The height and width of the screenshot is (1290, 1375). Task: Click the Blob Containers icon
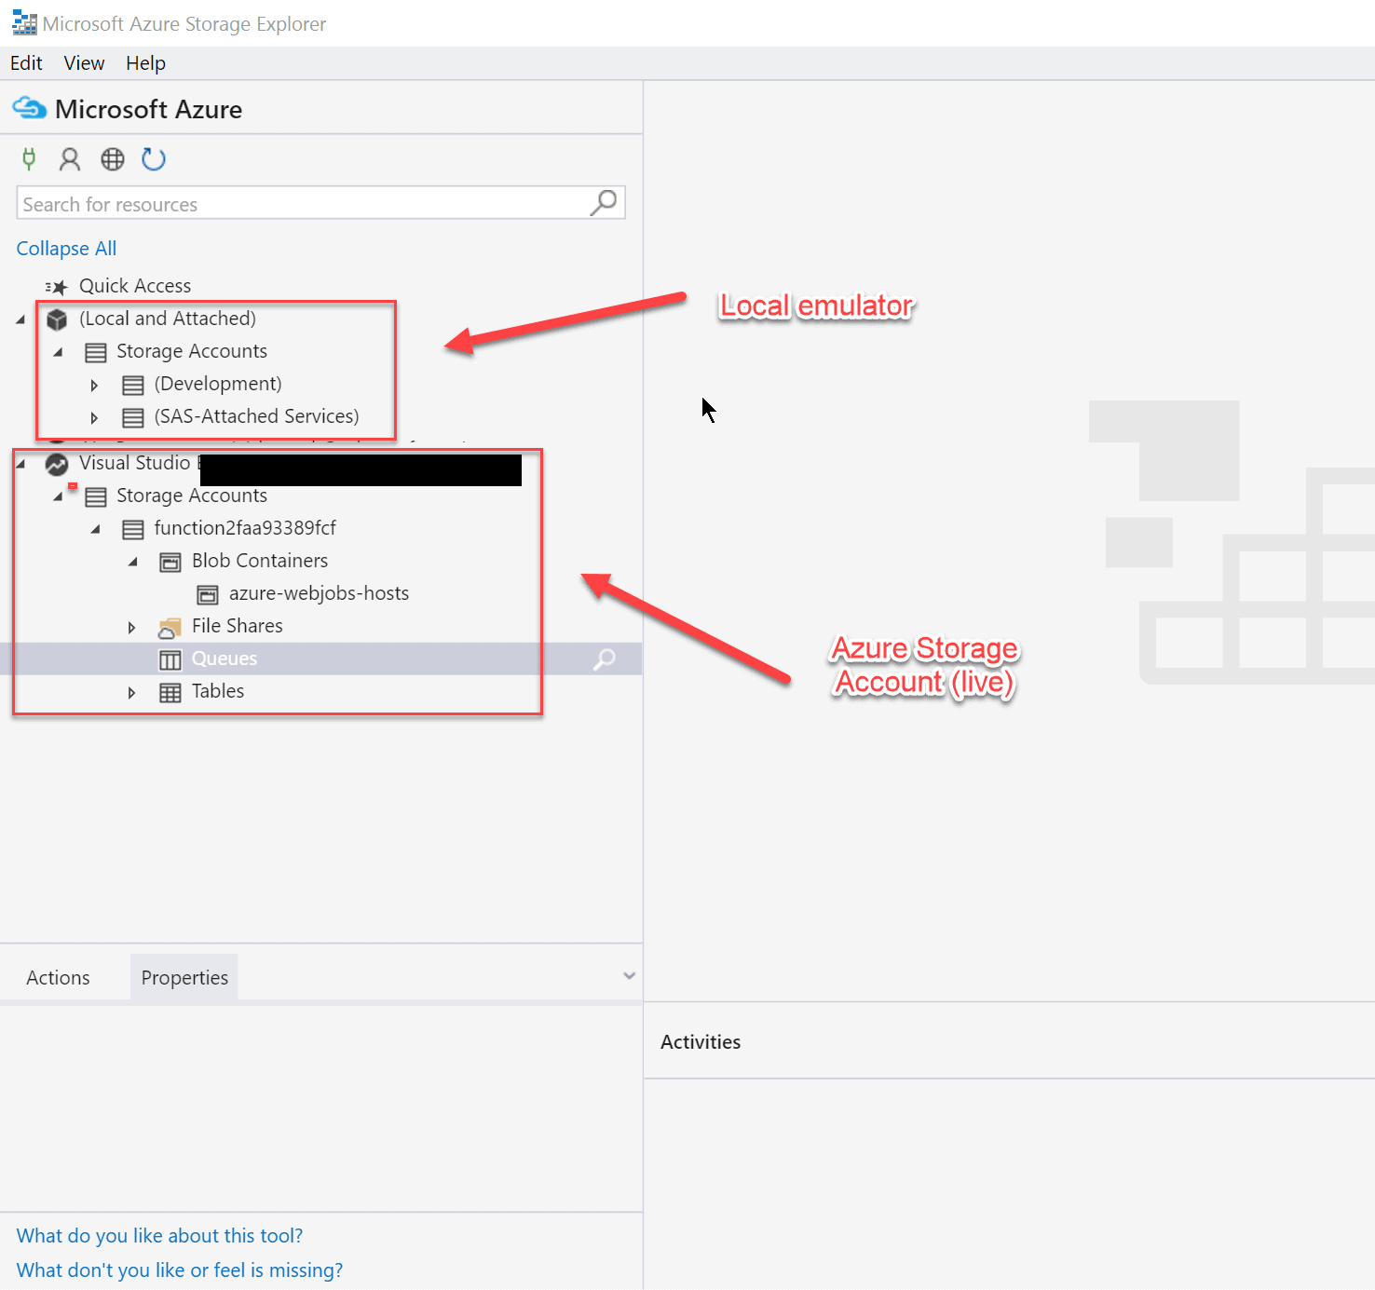click(170, 562)
